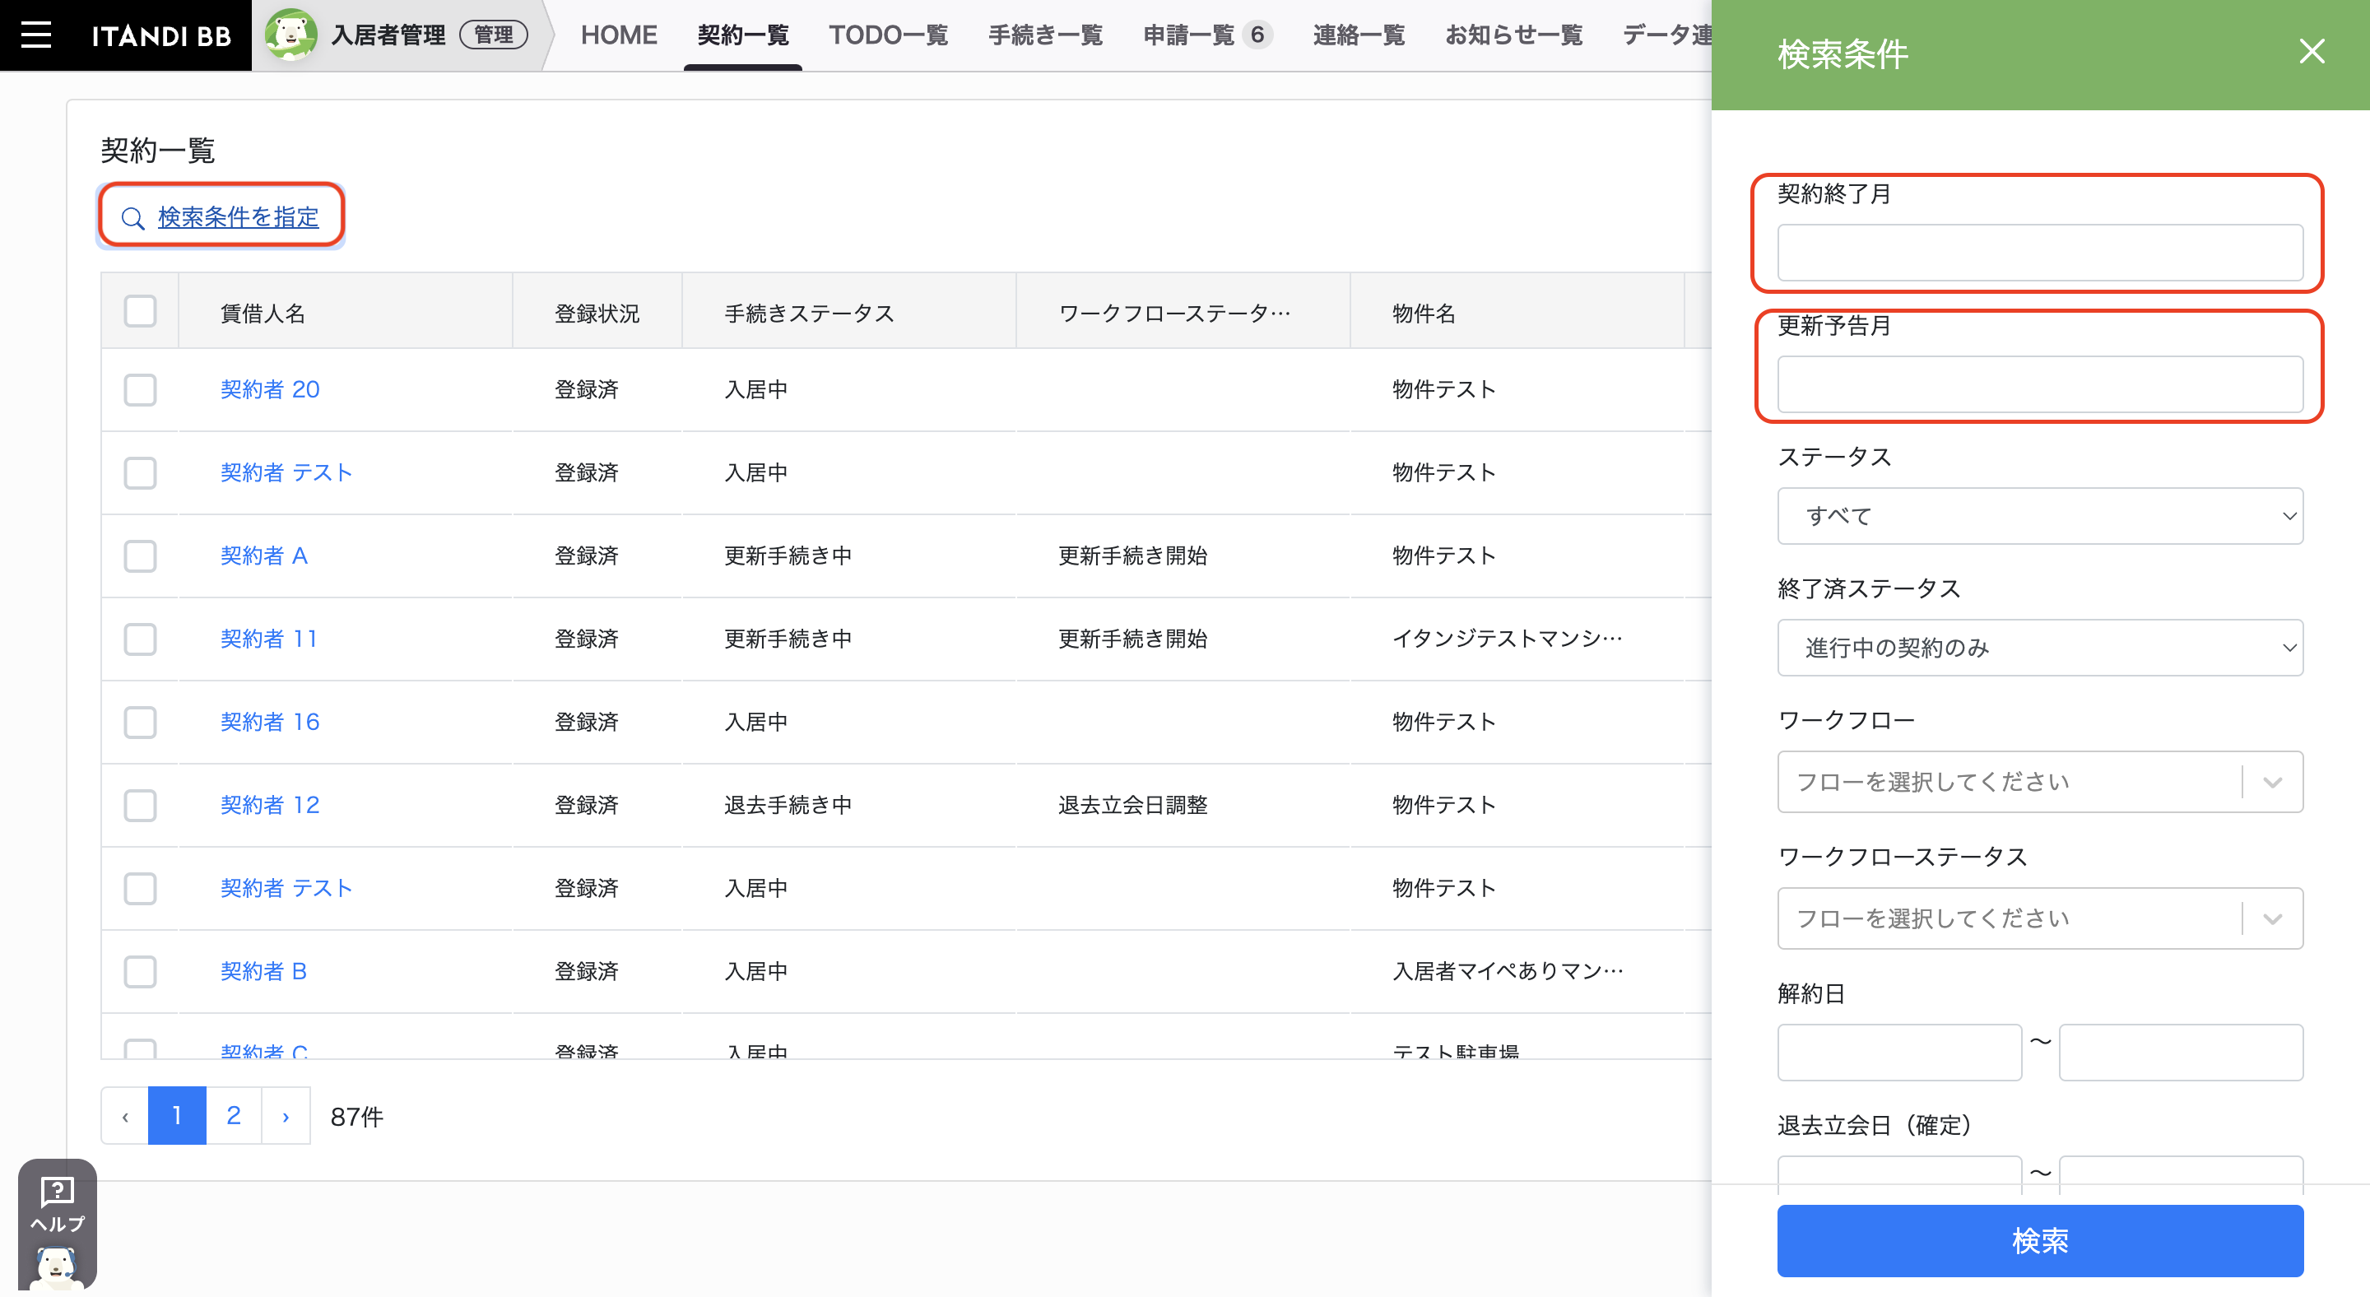Open the 契約者 12 contract link
This screenshot has width=2370, height=1297.
(x=270, y=805)
